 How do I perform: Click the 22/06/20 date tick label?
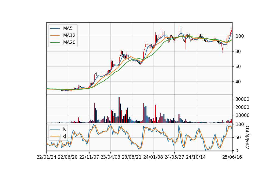coord(68,157)
